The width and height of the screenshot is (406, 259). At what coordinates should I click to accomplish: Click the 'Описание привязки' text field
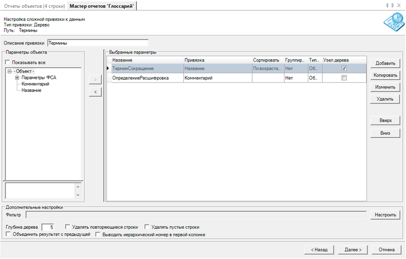98,43
